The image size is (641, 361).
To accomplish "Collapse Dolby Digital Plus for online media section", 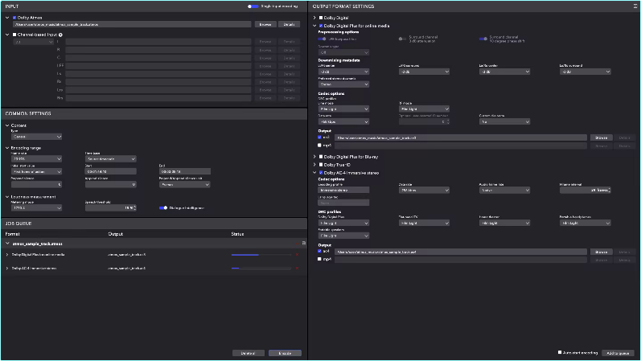I will (314, 26).
